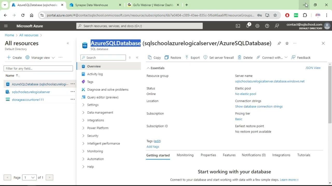Open the Azure portal hamburger menu
The image size is (332, 186).
point(6,26)
